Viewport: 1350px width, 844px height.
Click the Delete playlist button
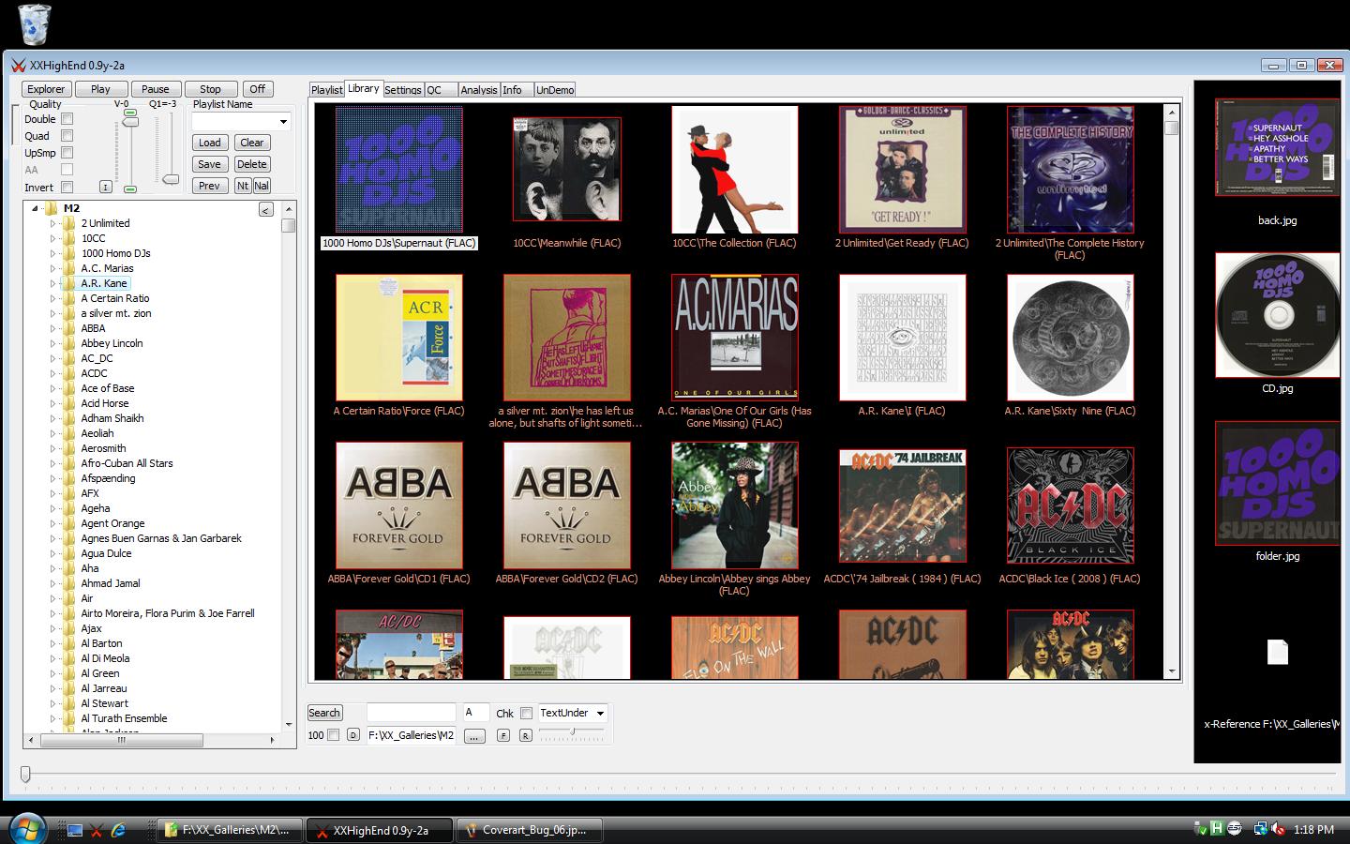[x=251, y=164]
